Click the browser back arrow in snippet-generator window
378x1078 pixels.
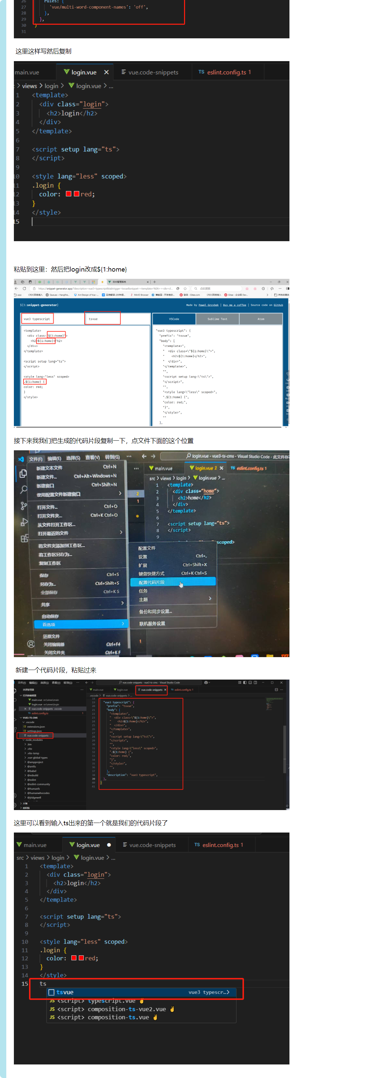pos(16,288)
